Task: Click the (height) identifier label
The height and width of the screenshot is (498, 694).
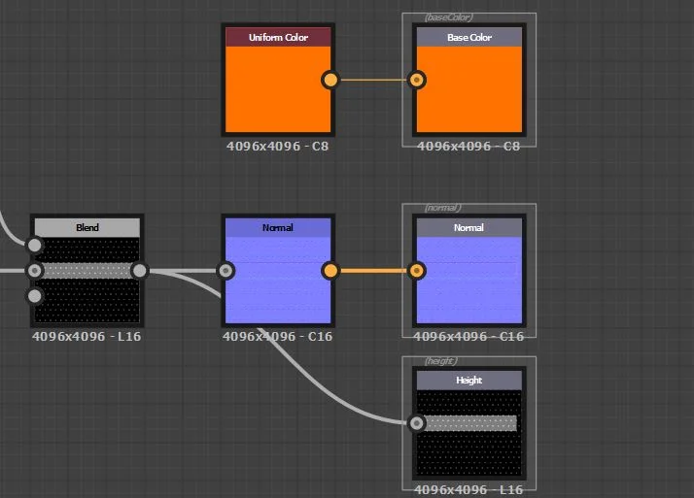Action: (441, 360)
